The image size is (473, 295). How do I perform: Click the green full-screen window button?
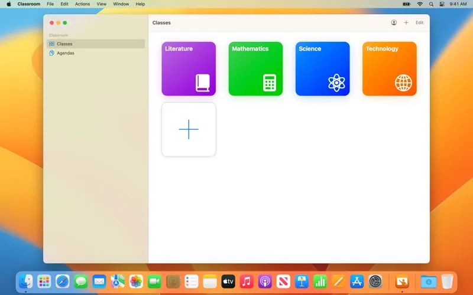pos(65,22)
